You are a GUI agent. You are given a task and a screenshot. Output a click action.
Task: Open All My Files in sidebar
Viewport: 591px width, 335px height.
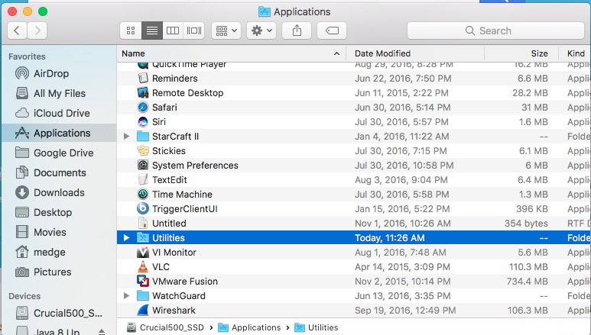coord(60,93)
